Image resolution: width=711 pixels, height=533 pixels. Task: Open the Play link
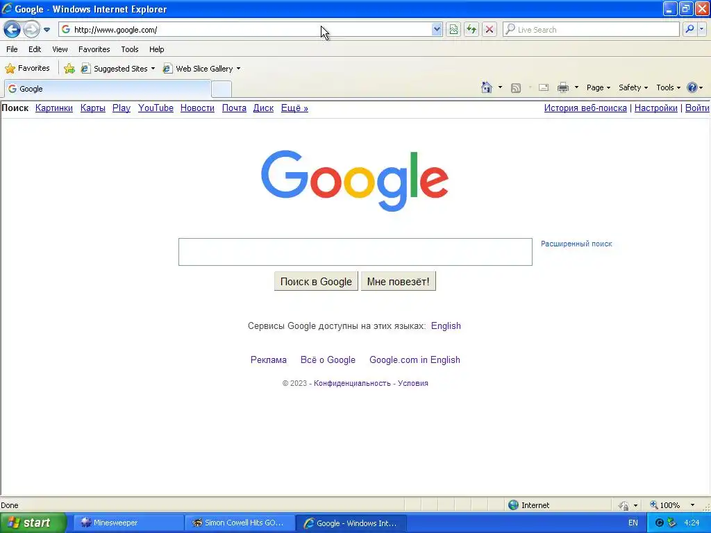(122, 108)
